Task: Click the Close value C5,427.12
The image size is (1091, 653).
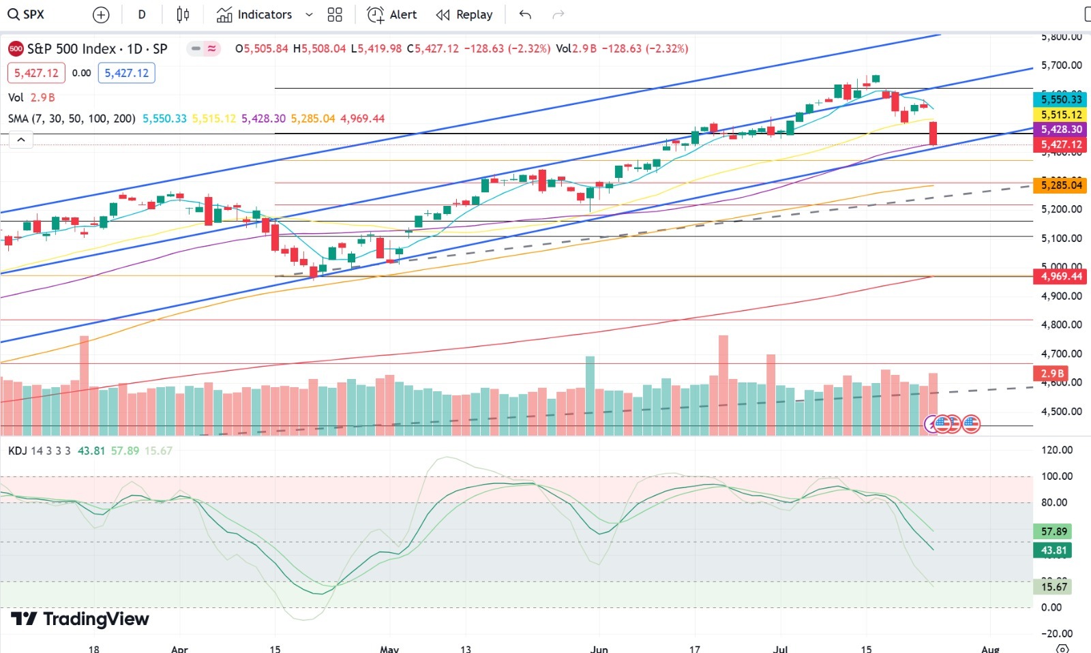Action: pyautogui.click(x=433, y=48)
